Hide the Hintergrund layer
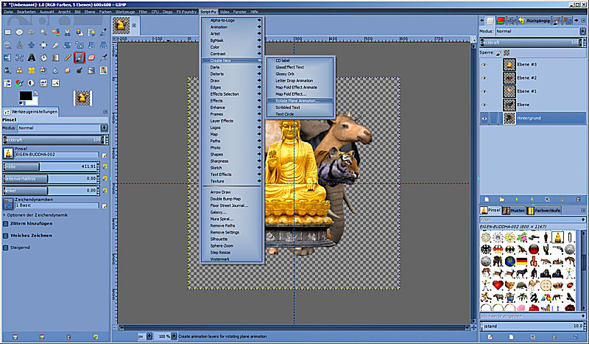589x344 pixels. [484, 119]
